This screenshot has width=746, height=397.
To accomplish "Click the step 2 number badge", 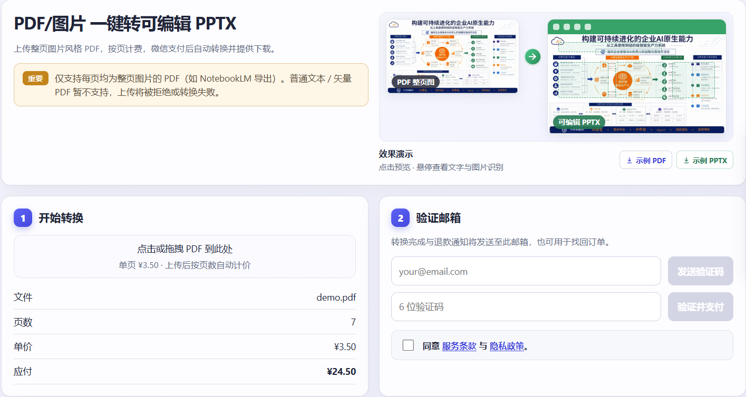I will 400,217.
